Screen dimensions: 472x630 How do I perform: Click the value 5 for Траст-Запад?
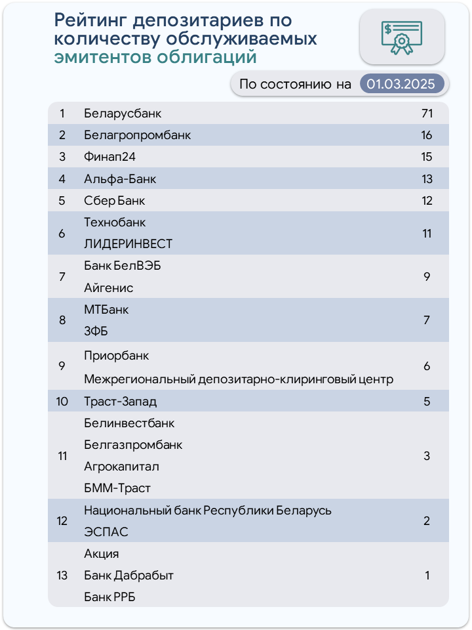tap(427, 402)
